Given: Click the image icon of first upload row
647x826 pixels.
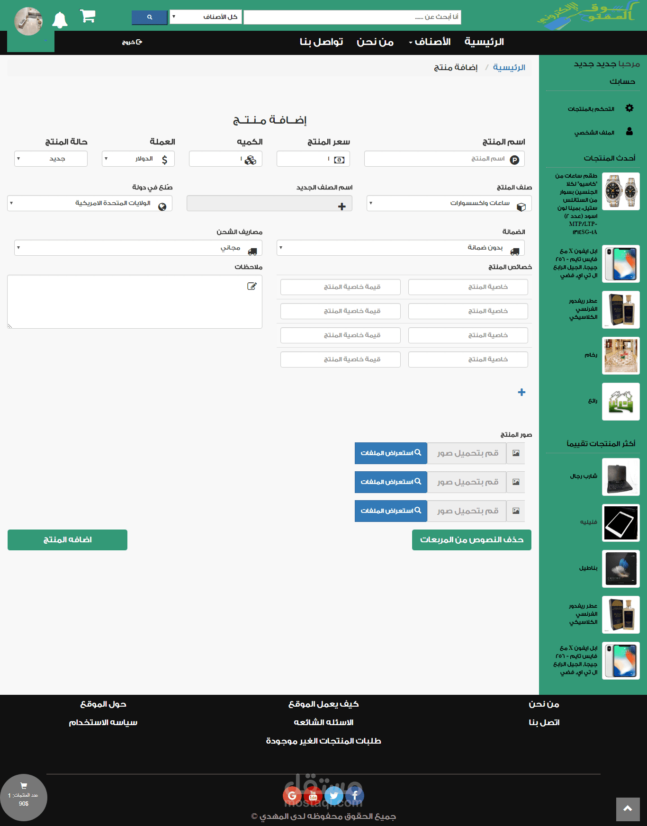Looking at the screenshot, I should pyautogui.click(x=516, y=453).
